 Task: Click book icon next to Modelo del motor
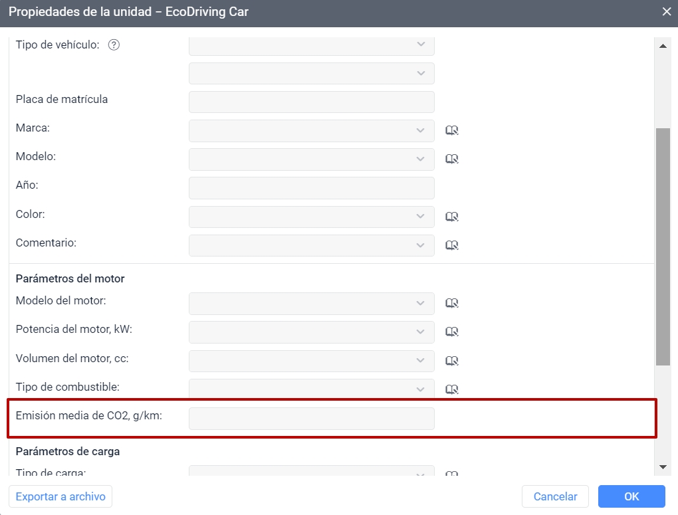pyautogui.click(x=452, y=303)
